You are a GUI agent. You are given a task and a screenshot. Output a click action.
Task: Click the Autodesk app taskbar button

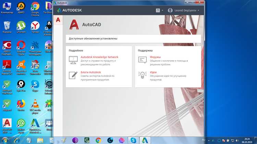point(145,140)
